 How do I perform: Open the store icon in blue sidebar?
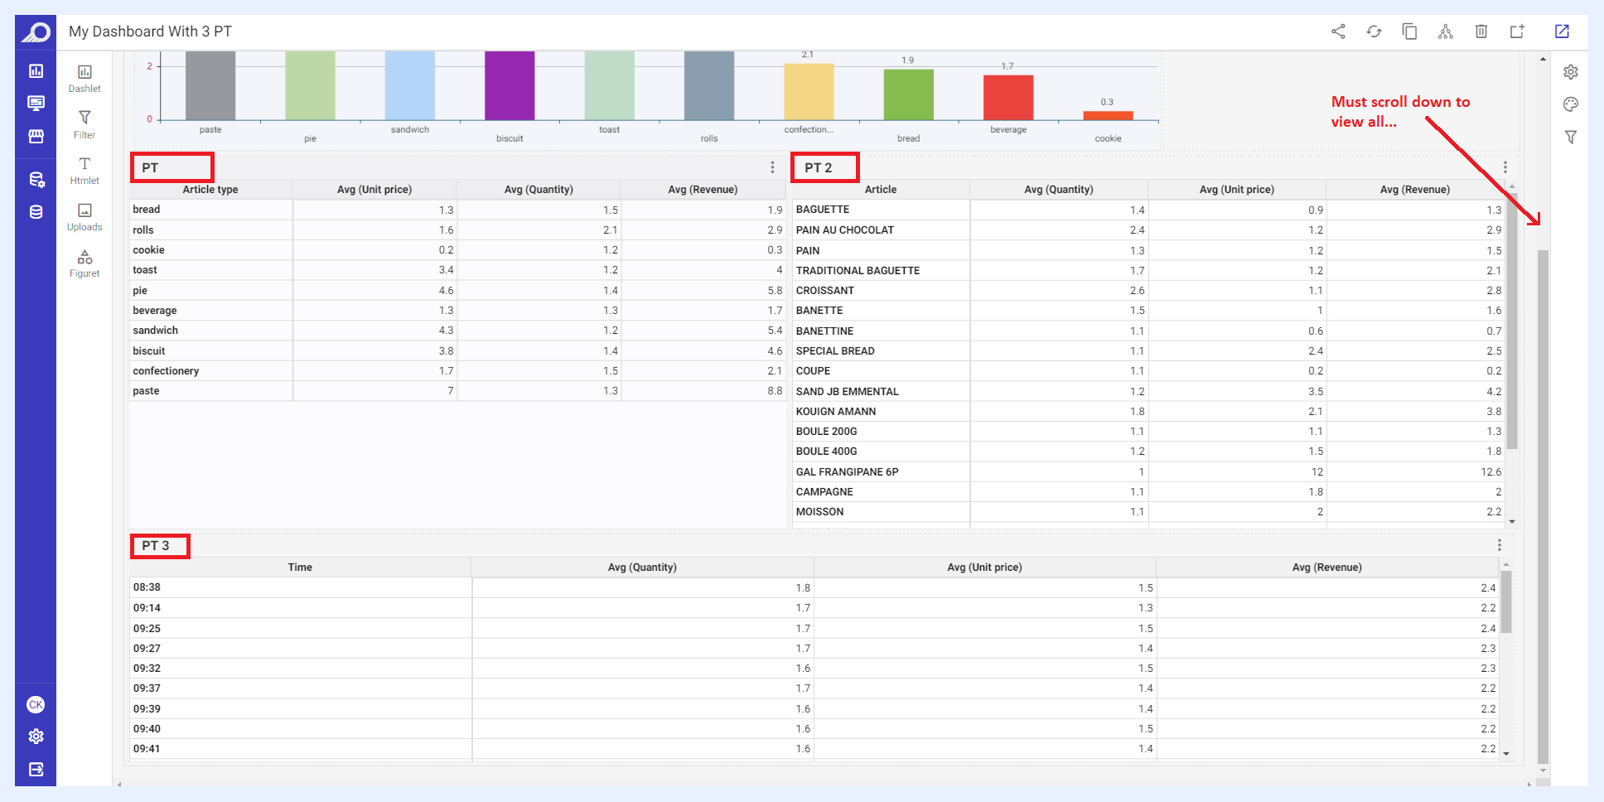(36, 136)
